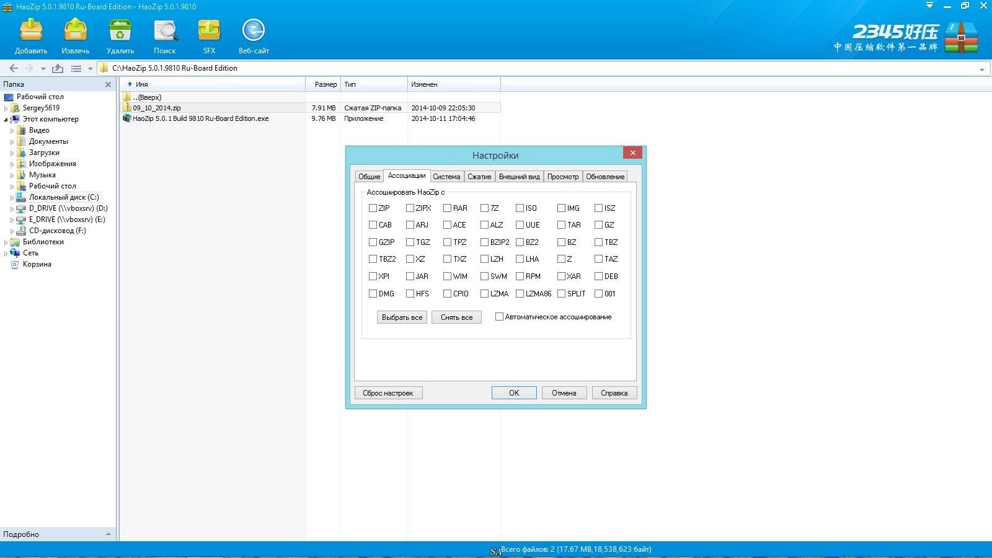This screenshot has width=992, height=558.
Task: Click the Сброс настроек button
Action: point(388,393)
